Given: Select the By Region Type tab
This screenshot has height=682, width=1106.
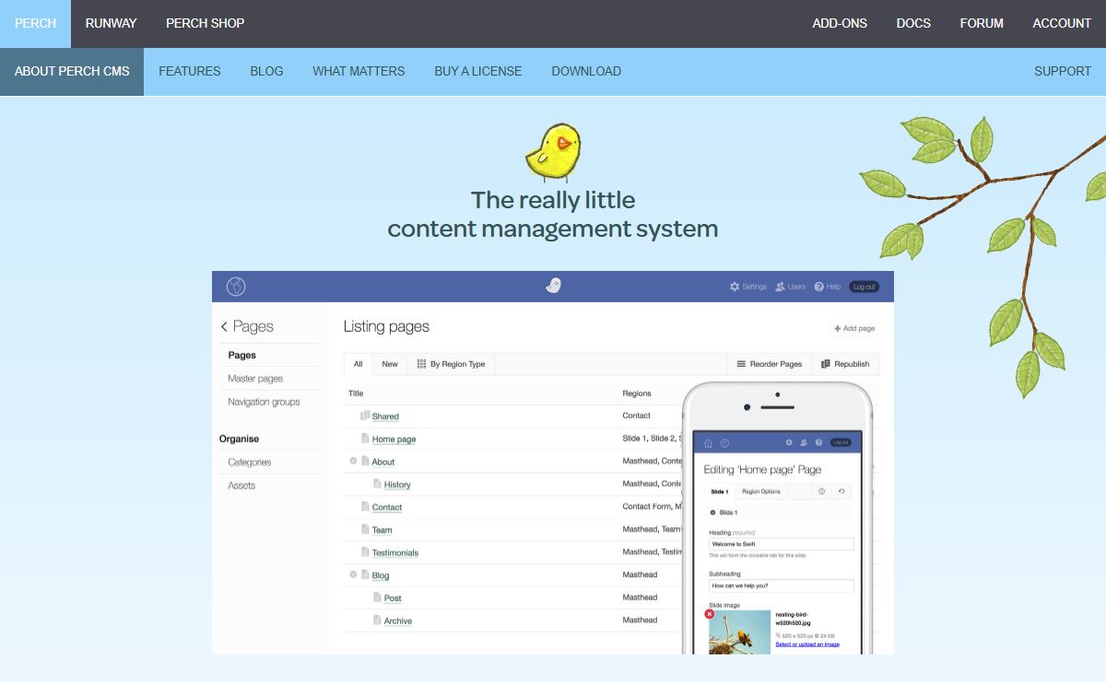Looking at the screenshot, I should tap(451, 364).
